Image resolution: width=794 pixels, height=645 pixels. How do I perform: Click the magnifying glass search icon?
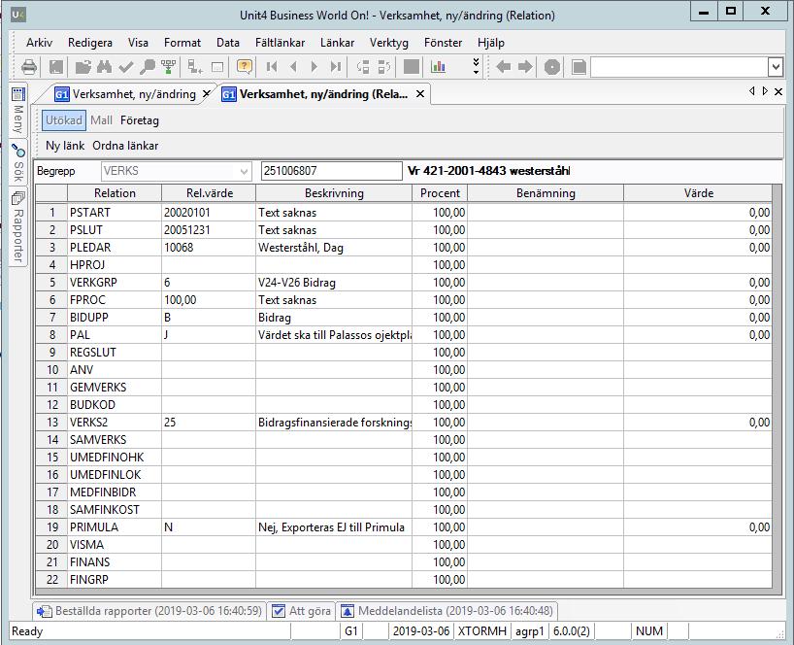[147, 66]
